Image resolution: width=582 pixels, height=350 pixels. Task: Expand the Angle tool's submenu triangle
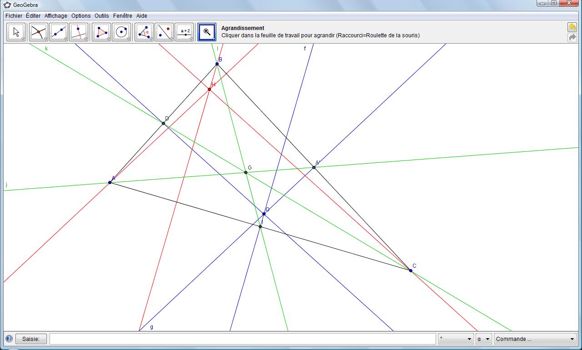coord(151,39)
